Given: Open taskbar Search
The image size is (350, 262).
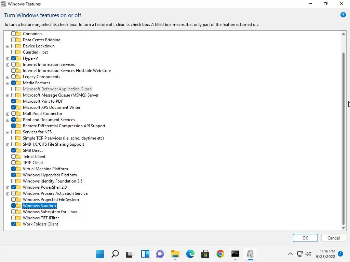Looking at the screenshot, I should (x=115, y=254).
